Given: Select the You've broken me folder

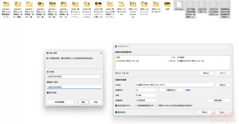Looking at the screenshot, I should (x=133, y=4).
